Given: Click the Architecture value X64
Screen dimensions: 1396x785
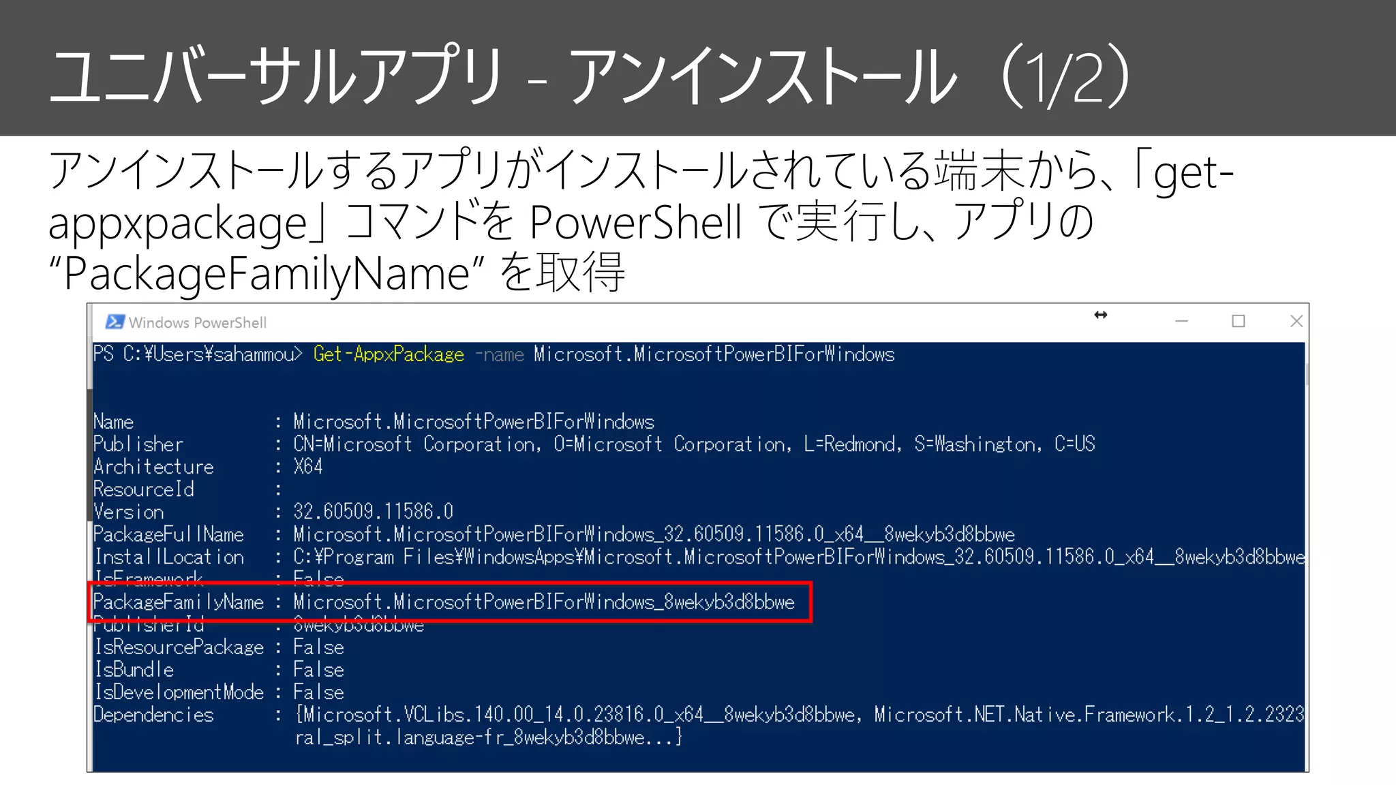Looking at the screenshot, I should [x=307, y=467].
